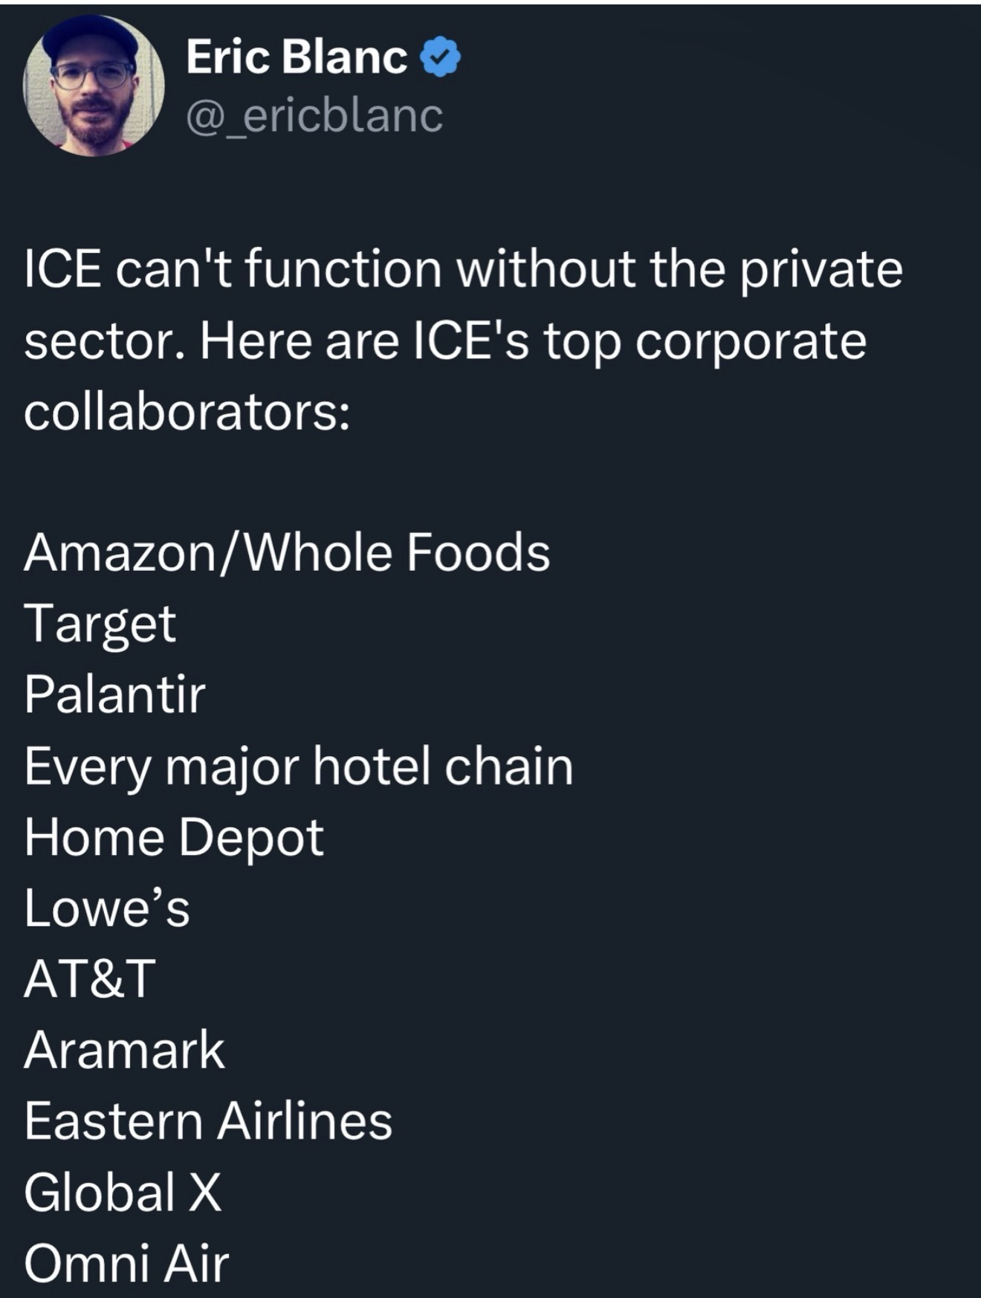Click the line "ICE can't function without the private"
The height and width of the screenshot is (1298, 981).
(x=463, y=268)
